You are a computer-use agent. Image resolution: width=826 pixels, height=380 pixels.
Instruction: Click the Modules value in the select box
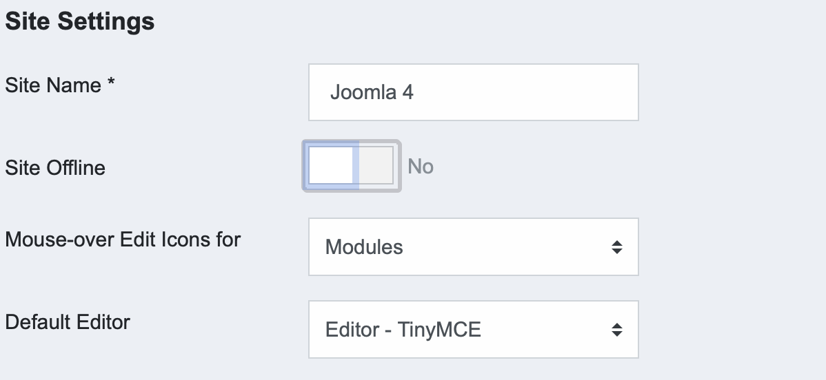coord(364,247)
